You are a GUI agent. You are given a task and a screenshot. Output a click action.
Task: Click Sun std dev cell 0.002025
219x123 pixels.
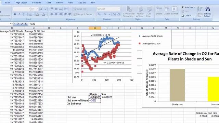pyautogui.click(x=107, y=97)
